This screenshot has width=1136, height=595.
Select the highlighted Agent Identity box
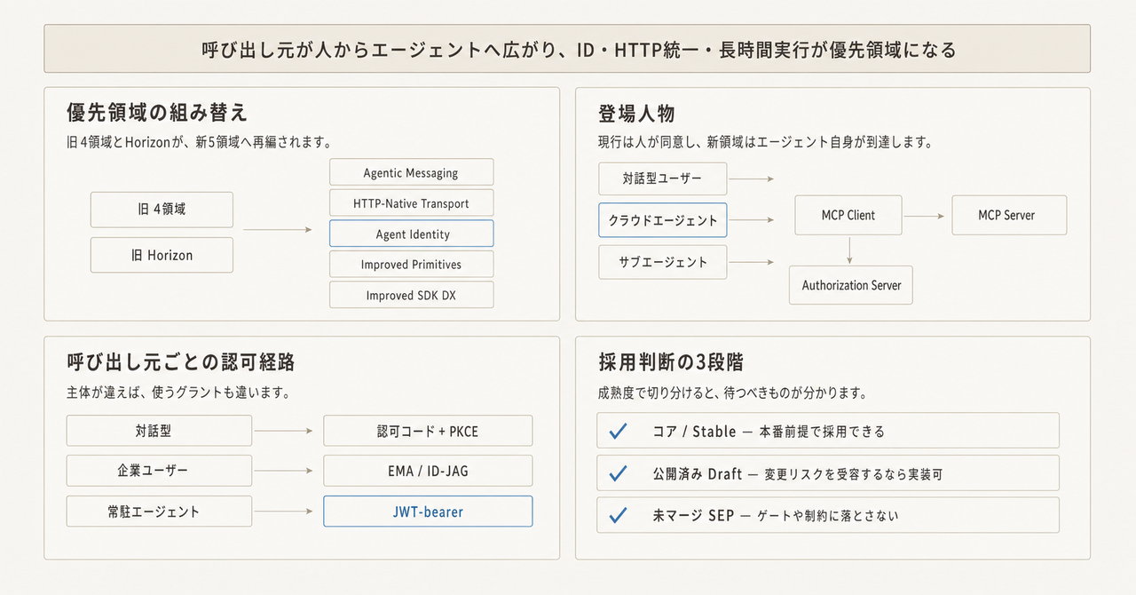pyautogui.click(x=411, y=234)
